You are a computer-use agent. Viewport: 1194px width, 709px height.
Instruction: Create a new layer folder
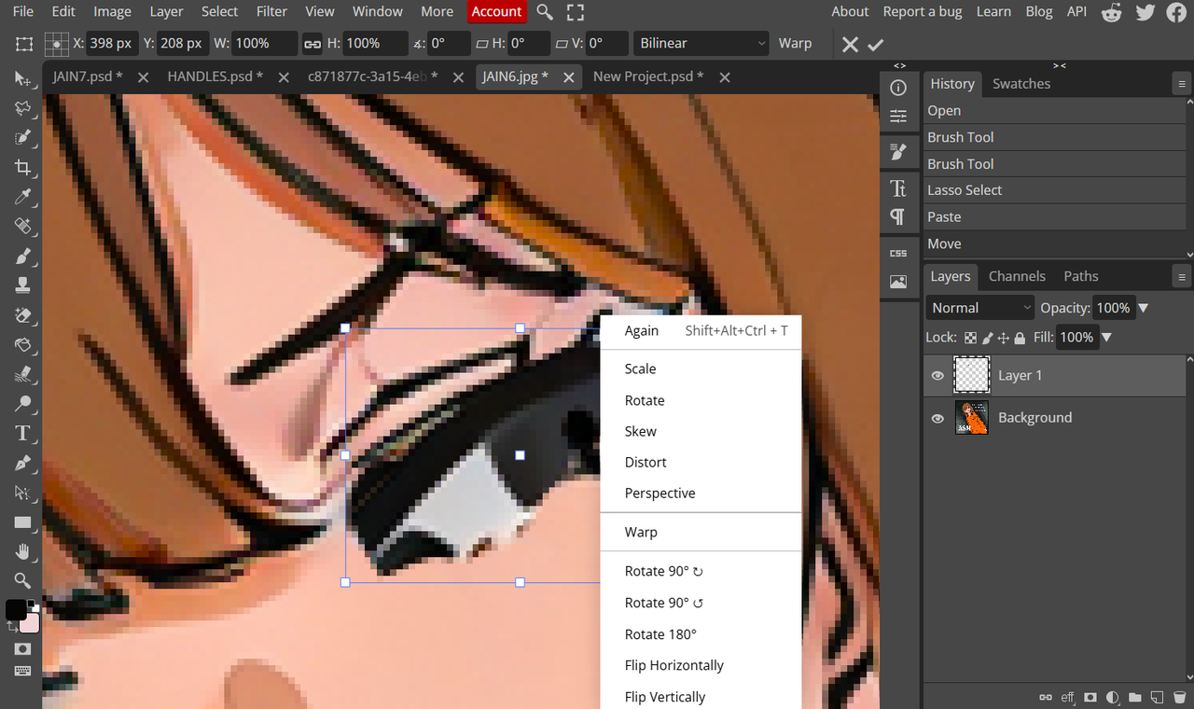point(1135,697)
